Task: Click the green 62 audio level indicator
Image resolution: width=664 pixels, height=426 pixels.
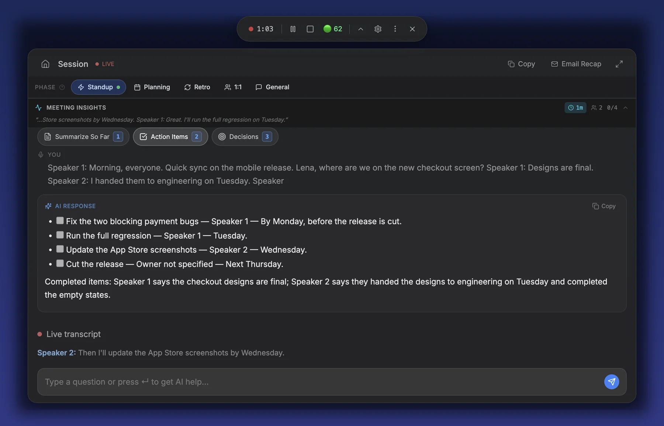Action: point(333,29)
